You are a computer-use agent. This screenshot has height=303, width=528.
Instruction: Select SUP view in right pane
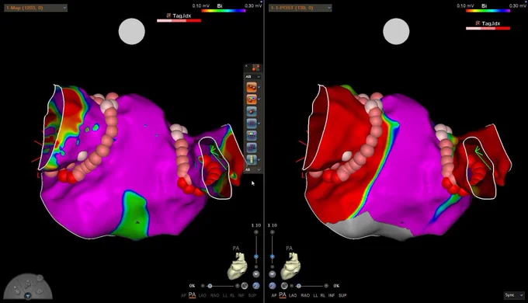pyautogui.click(x=342, y=295)
